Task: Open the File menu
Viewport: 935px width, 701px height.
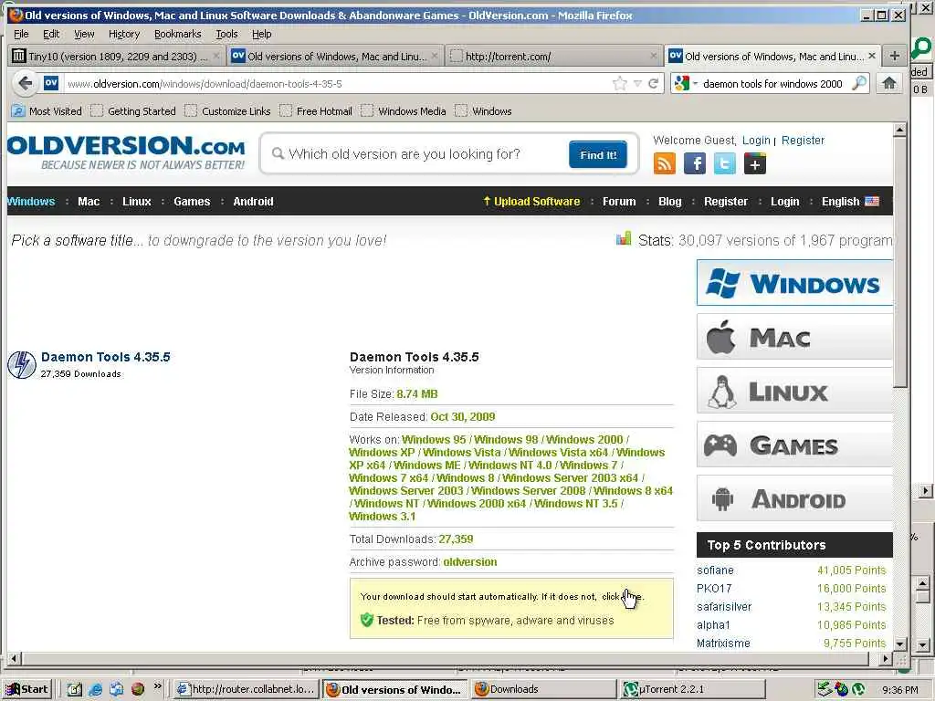Action: click(x=21, y=34)
